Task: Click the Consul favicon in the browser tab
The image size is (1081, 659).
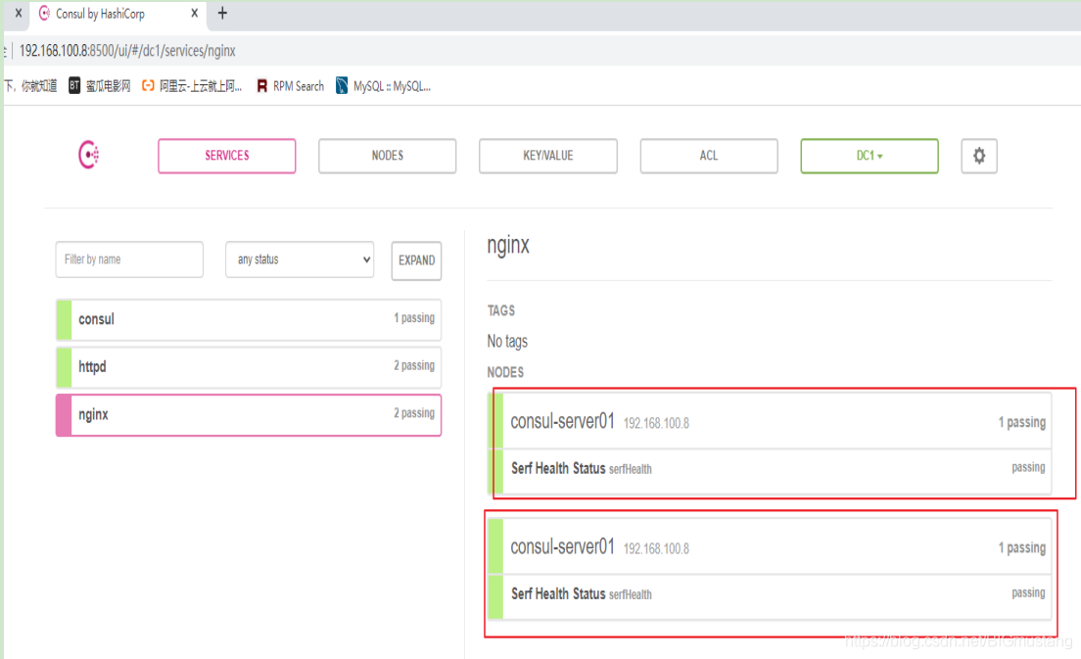Action: pos(45,13)
